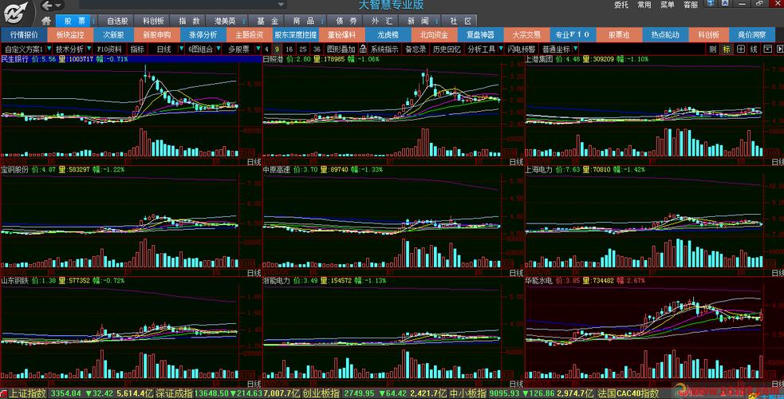Click the 板块监控 button
The height and width of the screenshot is (399, 784).
click(70, 35)
